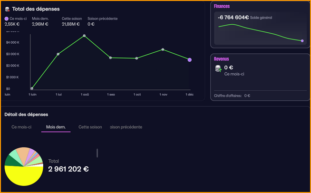The image size is (311, 193).
Task: Click the 1 juin data point at zero
Action: pyautogui.click(x=31, y=88)
